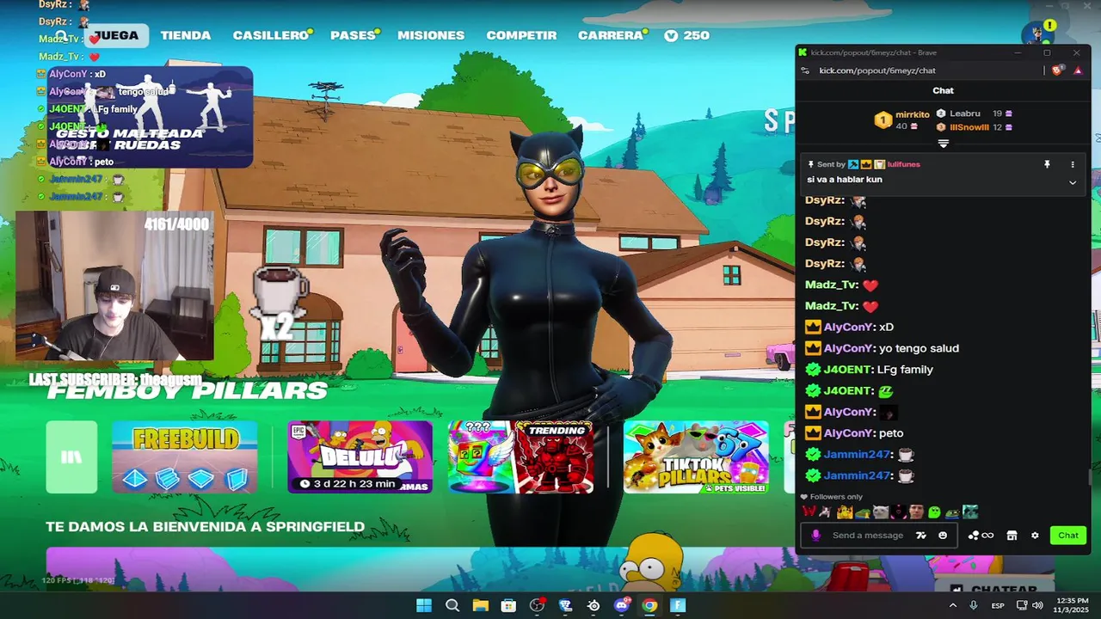1101x619 pixels.
Task: Open the Kick shop storefront icon
Action: tap(1012, 535)
